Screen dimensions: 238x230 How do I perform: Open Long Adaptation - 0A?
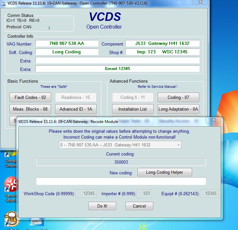tap(178, 109)
